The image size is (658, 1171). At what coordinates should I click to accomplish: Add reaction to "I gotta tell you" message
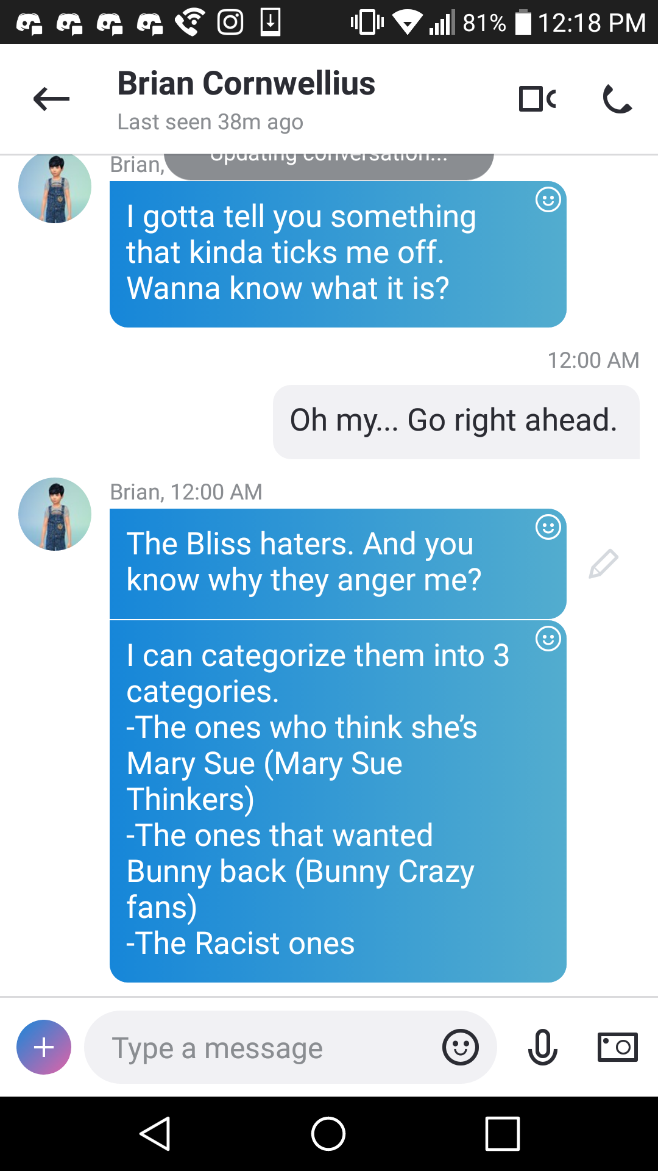(548, 199)
